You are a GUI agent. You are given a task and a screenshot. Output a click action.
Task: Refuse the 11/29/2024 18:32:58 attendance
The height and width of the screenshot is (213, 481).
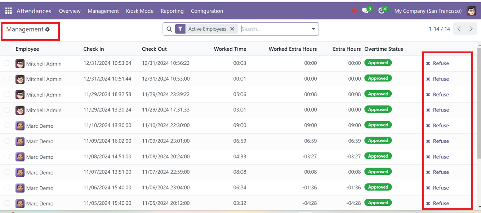[437, 95]
